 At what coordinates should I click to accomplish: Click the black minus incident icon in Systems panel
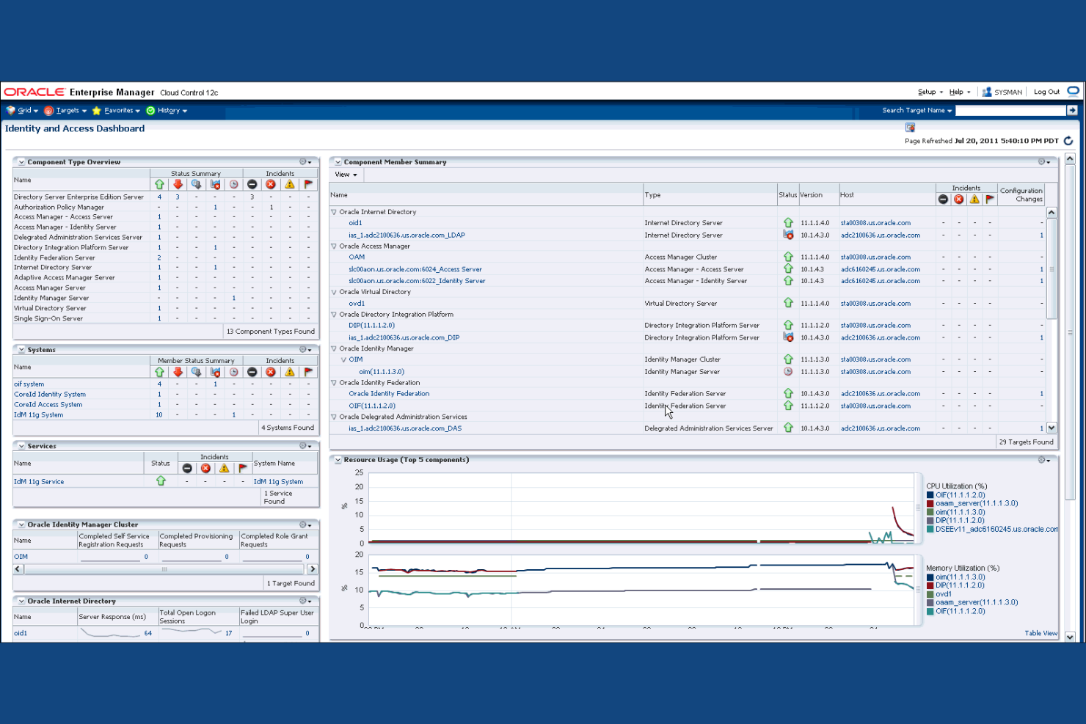coord(252,372)
